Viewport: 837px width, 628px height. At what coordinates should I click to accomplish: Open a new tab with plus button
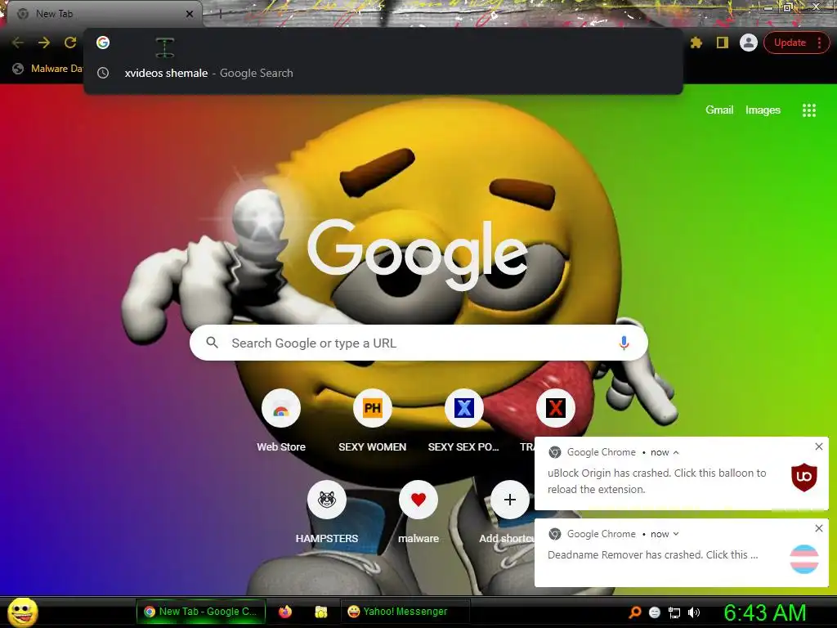tap(220, 14)
